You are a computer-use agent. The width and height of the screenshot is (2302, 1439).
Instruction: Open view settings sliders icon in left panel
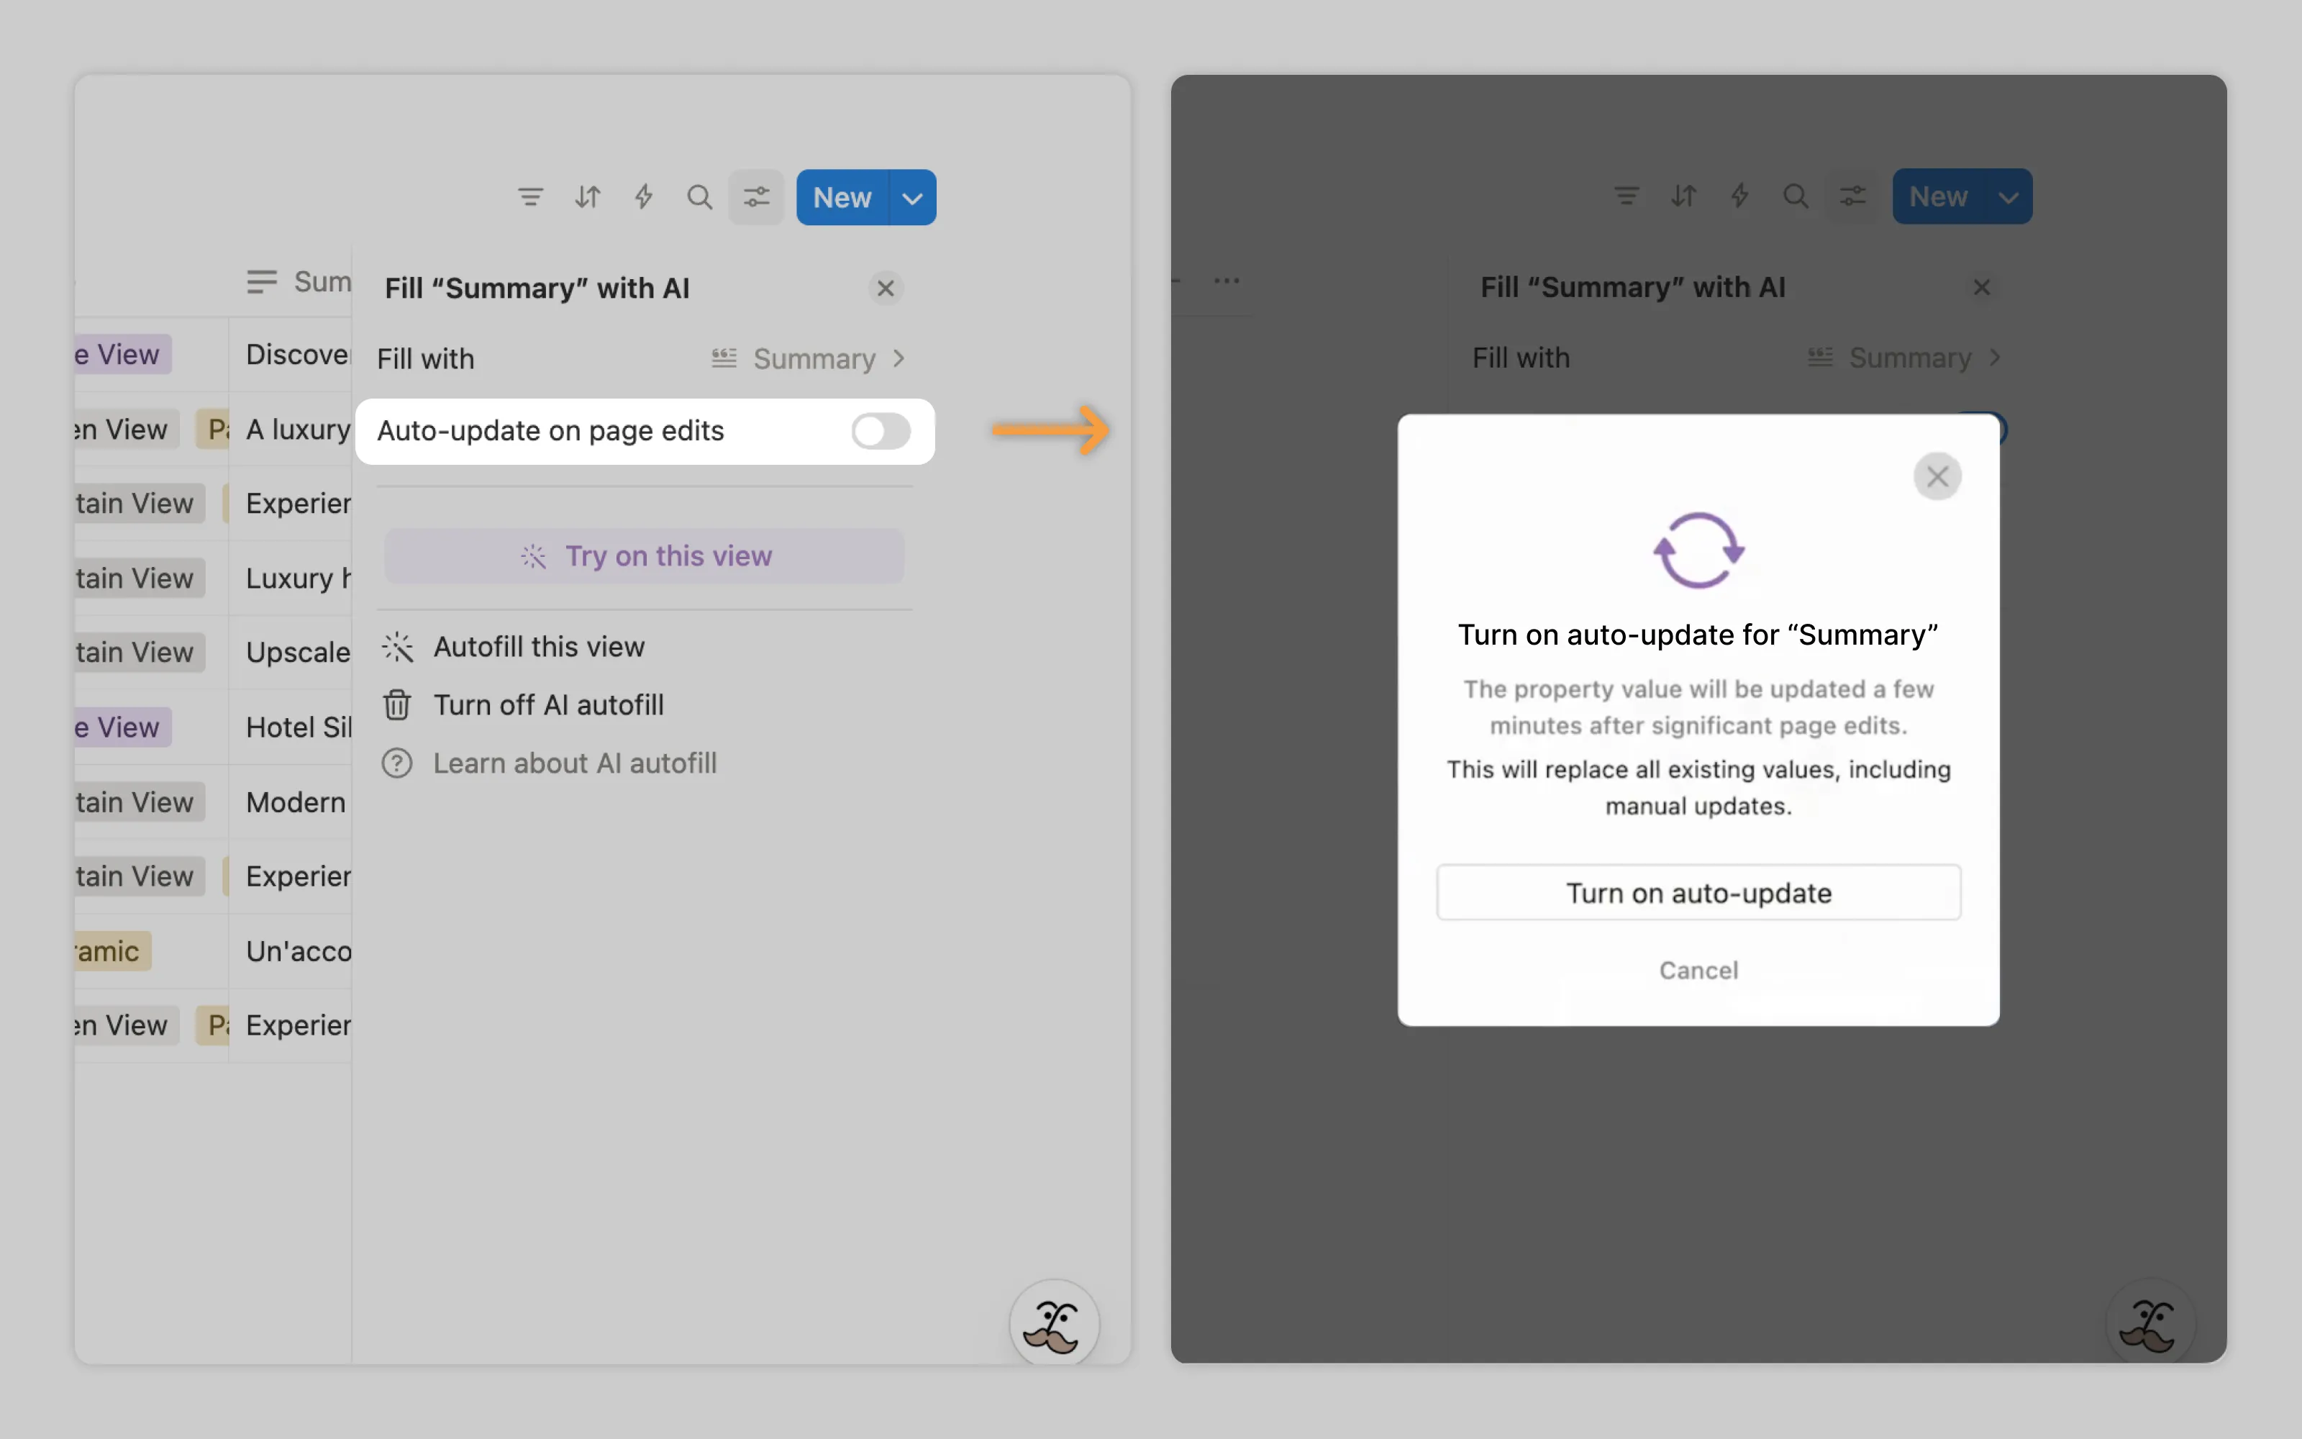click(x=756, y=197)
